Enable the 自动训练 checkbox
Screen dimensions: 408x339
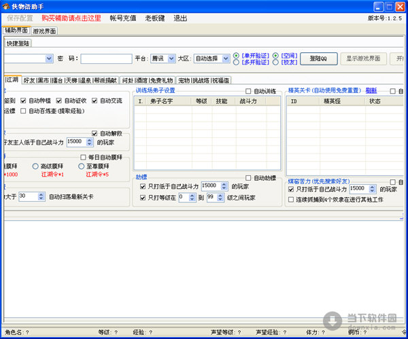[248, 91]
